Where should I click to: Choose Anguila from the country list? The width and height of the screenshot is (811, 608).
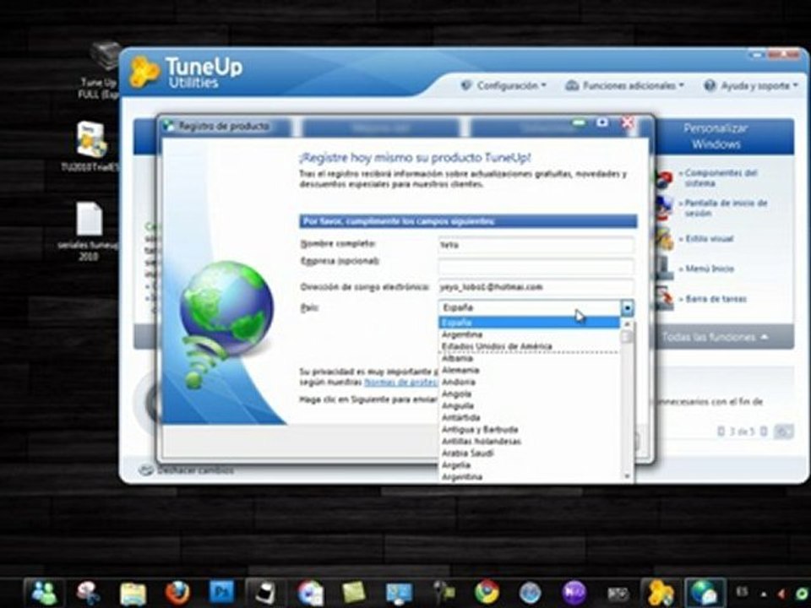pyautogui.click(x=529, y=405)
